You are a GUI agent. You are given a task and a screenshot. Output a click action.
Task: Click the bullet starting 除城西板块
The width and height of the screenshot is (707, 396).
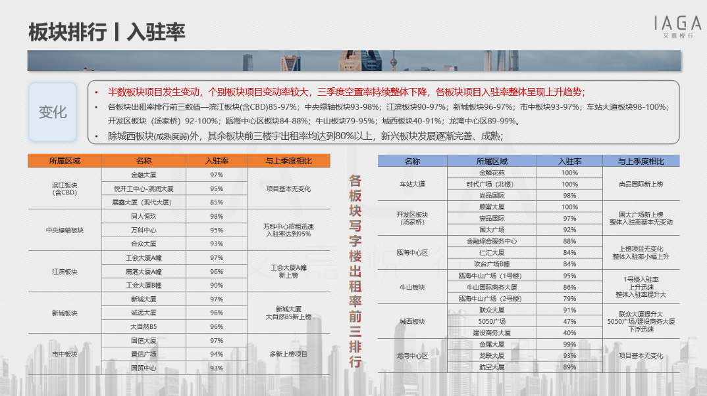pos(305,136)
